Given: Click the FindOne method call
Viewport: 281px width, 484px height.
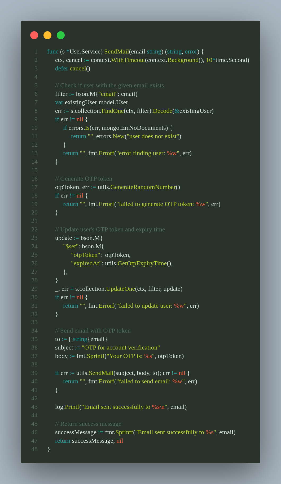Looking at the screenshot, I should (x=112, y=111).
